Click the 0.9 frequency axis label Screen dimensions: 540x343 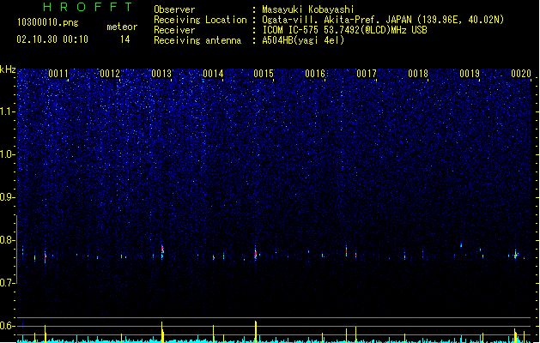coord(7,197)
